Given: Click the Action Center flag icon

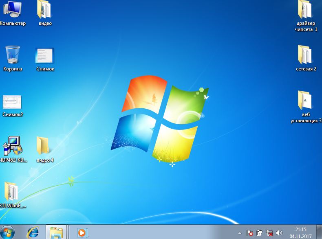Looking at the screenshot, I should point(250,233).
